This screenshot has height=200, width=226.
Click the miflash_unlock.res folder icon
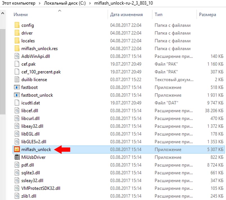coord(17,49)
